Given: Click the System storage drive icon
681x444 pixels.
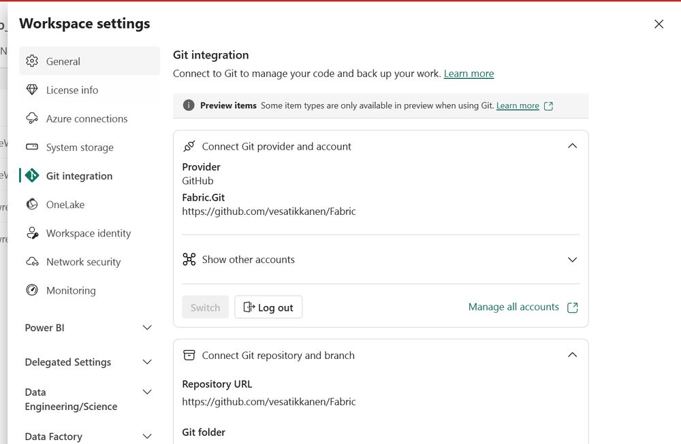Looking at the screenshot, I should 32,147.
